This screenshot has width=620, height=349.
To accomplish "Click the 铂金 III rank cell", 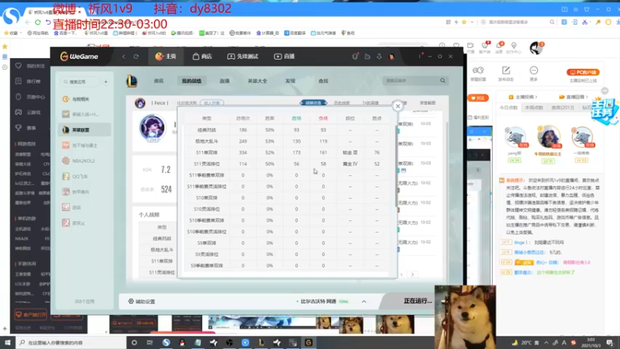I will 350,152.
